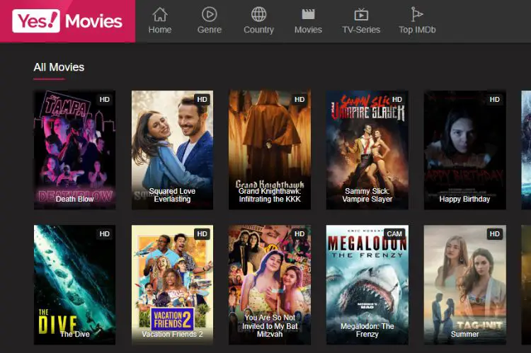Screen dimensions: 531x353
Task: Open the Summer movie poster
Action: point(465,284)
